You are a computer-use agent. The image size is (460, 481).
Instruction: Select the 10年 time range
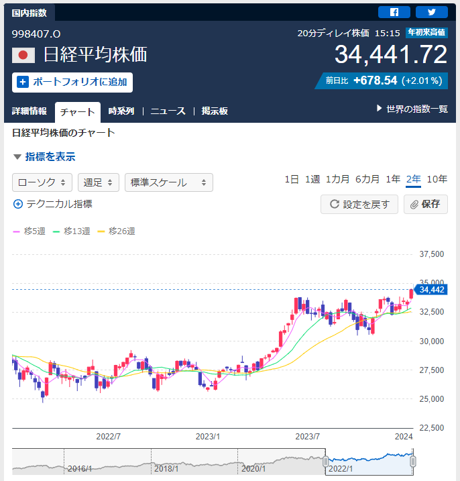point(437,179)
